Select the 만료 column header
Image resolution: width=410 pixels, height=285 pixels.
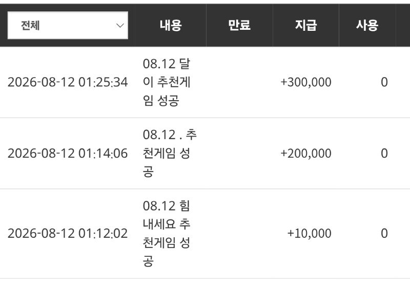click(x=239, y=25)
